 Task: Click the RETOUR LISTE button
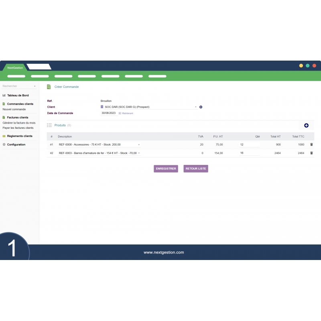[195, 169]
